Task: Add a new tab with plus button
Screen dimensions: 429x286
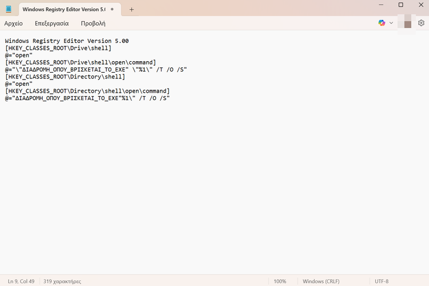Action: click(132, 10)
